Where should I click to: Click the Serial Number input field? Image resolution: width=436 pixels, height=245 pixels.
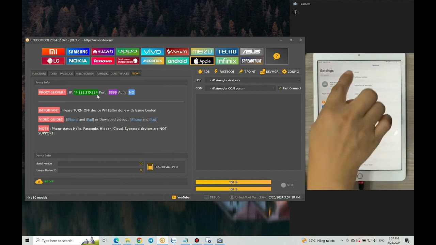coord(98,164)
